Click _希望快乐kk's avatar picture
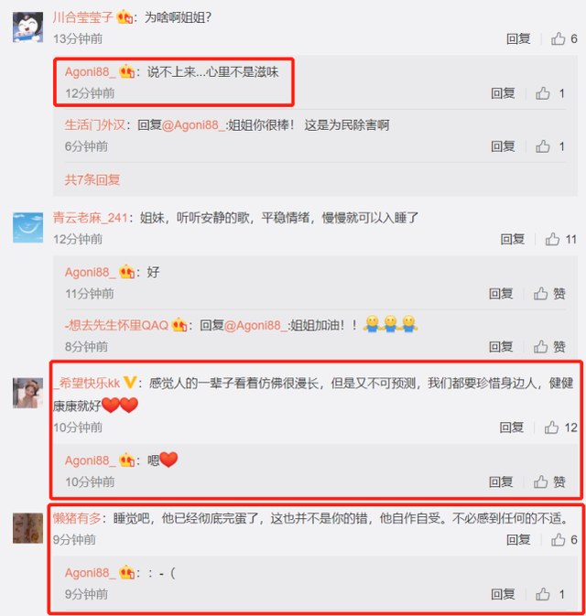The image size is (586, 616). tap(27, 393)
